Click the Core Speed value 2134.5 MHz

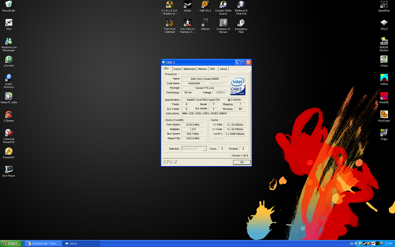(x=193, y=125)
